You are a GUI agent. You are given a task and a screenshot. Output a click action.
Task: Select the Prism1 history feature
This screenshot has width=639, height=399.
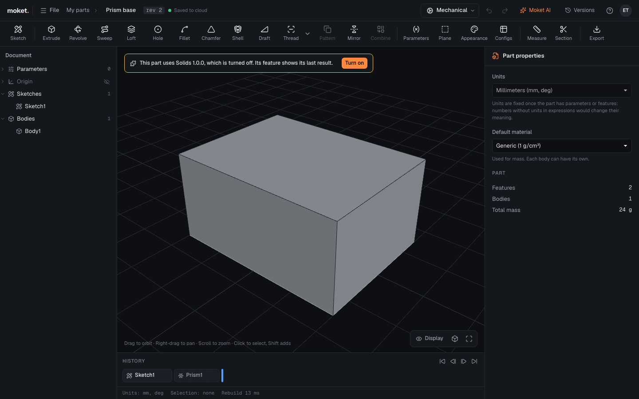[x=197, y=376]
